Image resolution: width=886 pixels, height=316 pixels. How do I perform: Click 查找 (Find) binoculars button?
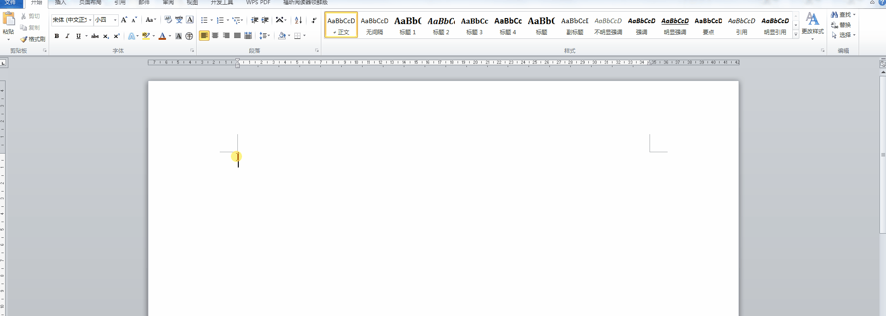click(841, 15)
